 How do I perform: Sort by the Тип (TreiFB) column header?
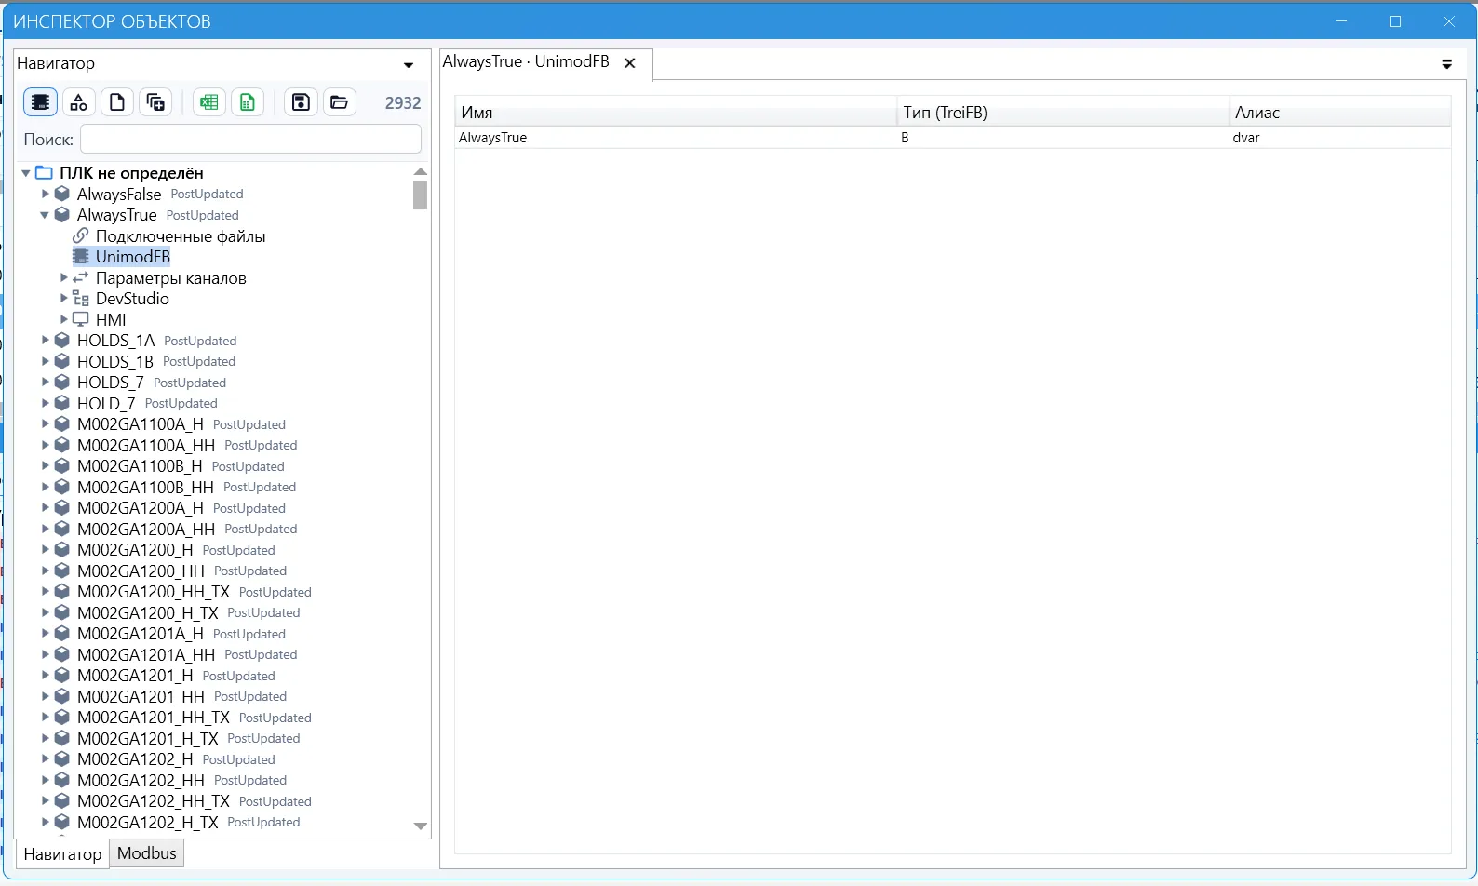(1063, 113)
